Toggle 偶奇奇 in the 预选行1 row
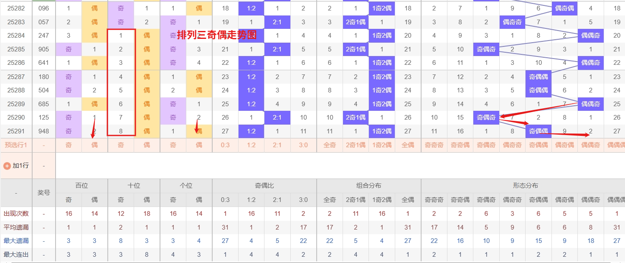Screen dimensions: 625x263 [512, 145]
